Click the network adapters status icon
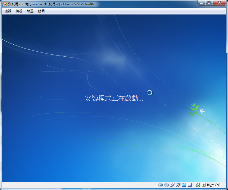The width and height of the screenshot is (228, 190). (178, 185)
